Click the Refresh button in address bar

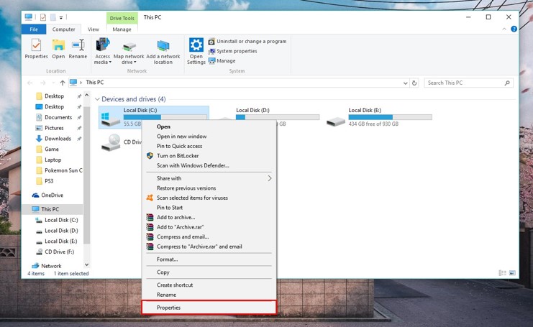[x=414, y=83]
